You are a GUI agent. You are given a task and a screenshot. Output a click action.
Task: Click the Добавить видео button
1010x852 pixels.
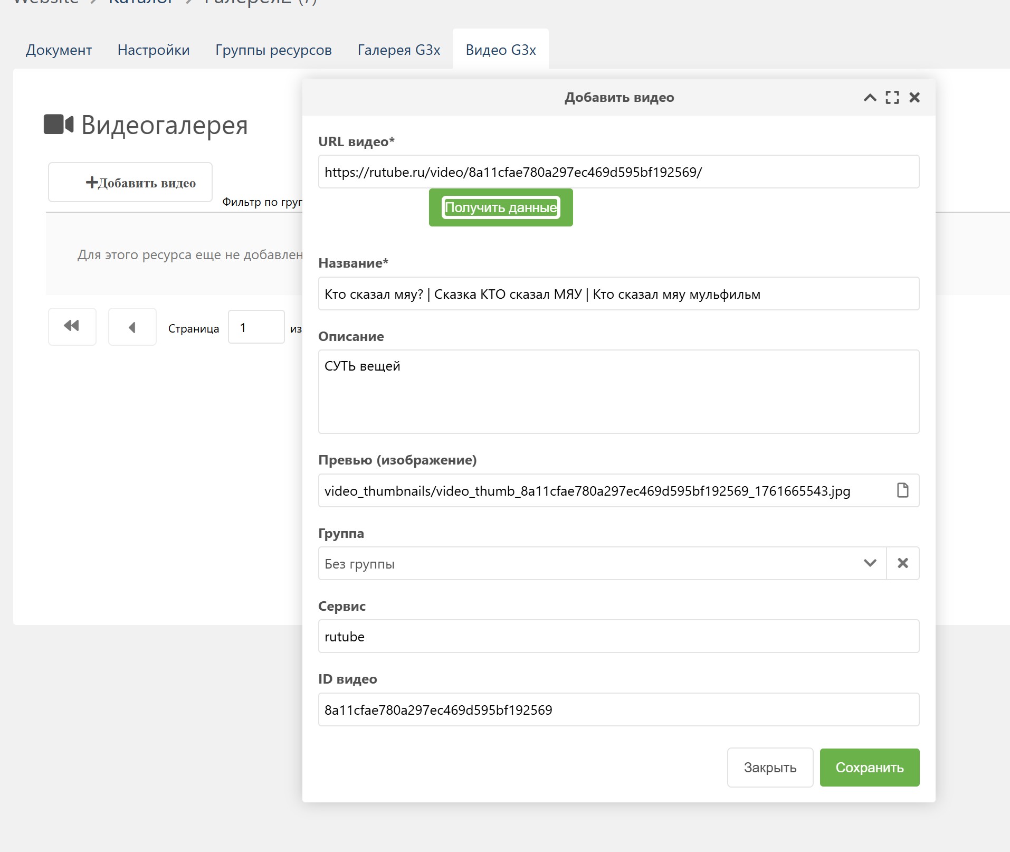click(x=130, y=183)
